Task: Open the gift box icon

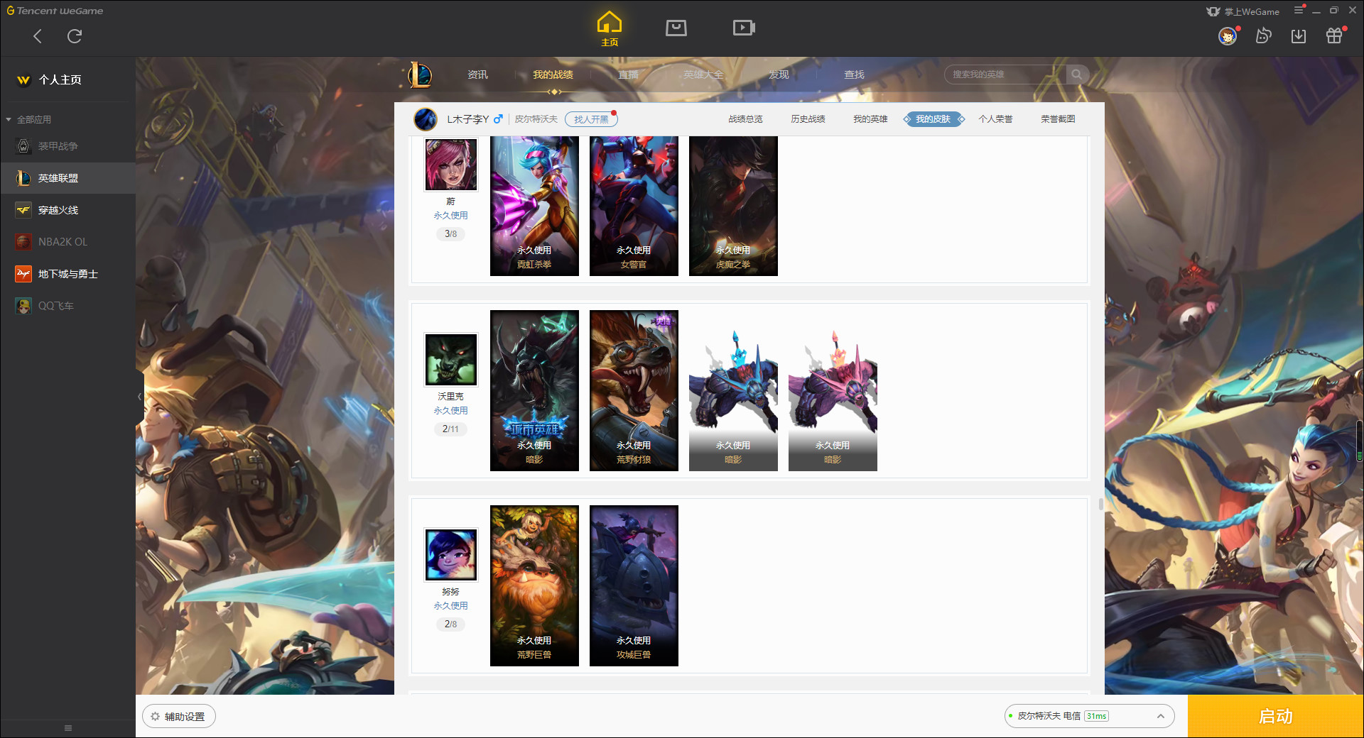Action: (x=1334, y=35)
